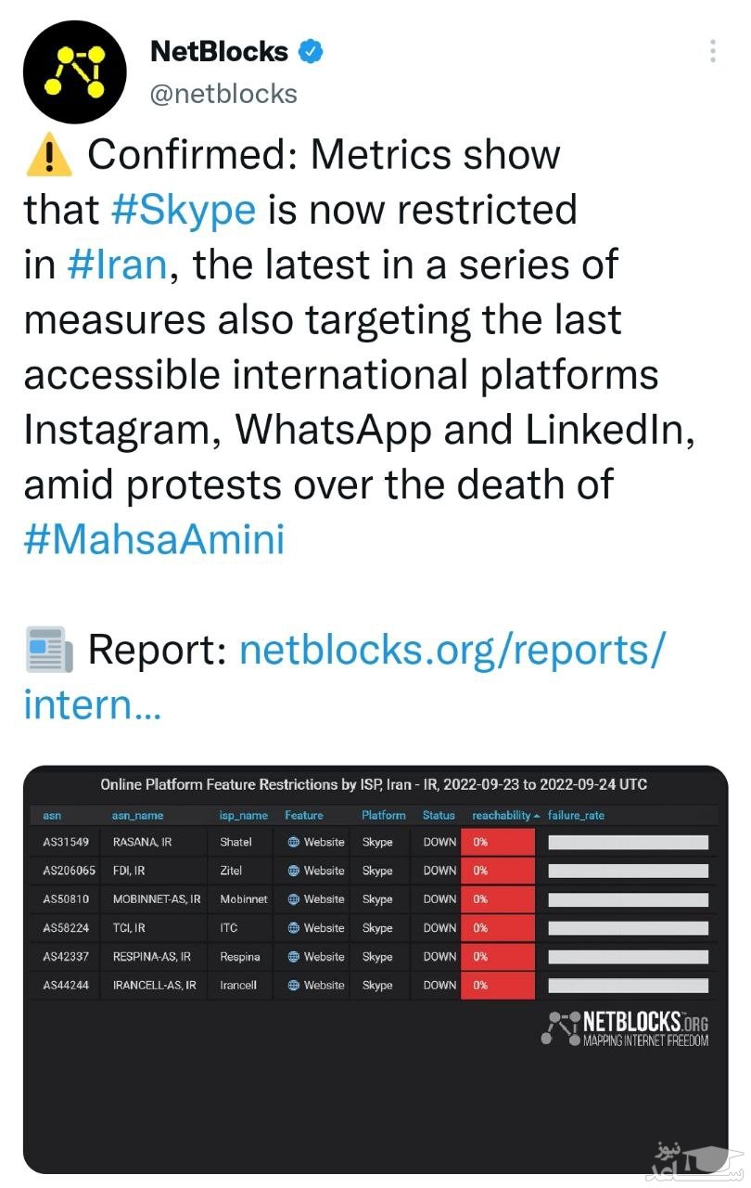Screen dimensions: 751x1188
Task: Open the #Skype hashtag
Action: pyautogui.click(x=182, y=210)
